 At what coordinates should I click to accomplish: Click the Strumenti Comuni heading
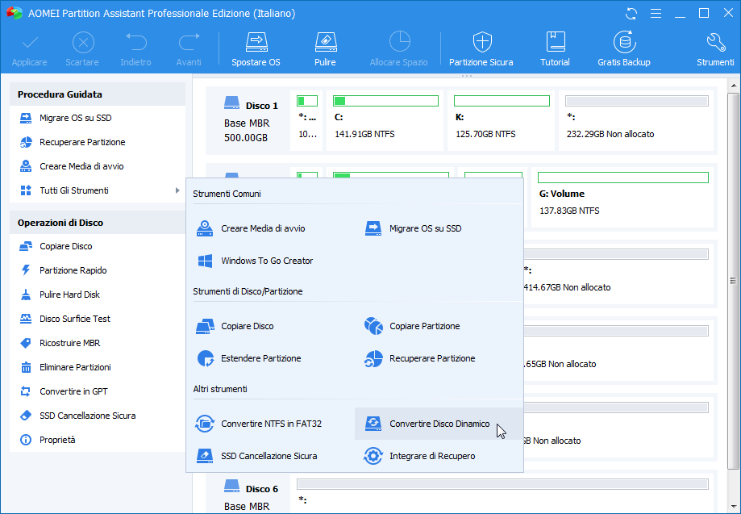(x=227, y=194)
